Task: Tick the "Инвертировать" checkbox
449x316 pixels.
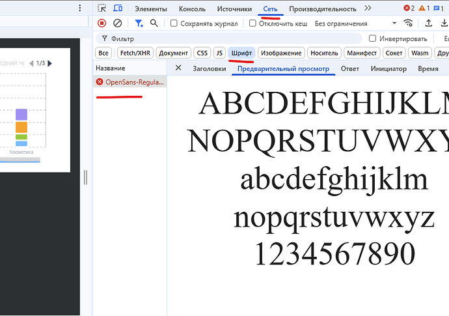Action: click(x=373, y=38)
